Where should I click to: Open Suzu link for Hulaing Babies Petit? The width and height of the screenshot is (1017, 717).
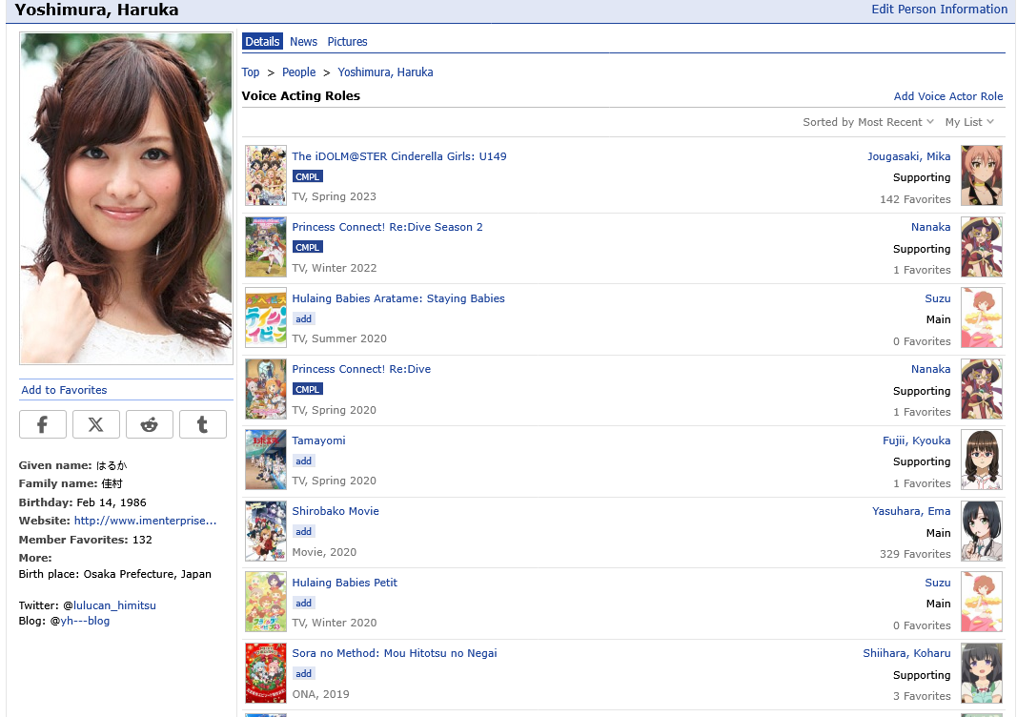pos(938,583)
